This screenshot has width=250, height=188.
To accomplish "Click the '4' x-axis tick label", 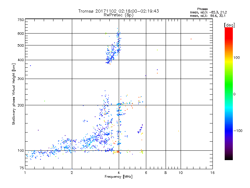I will [119, 173].
